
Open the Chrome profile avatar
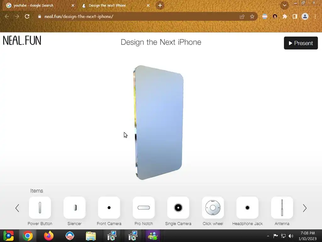(x=305, y=16)
